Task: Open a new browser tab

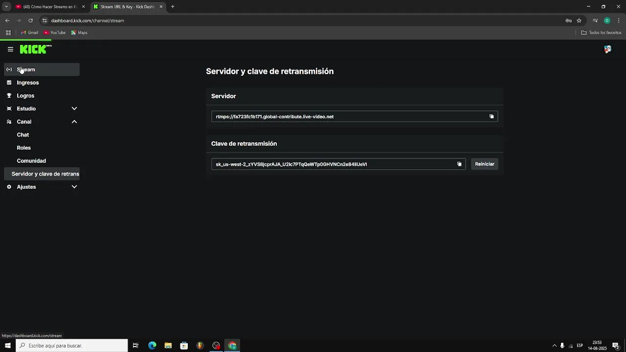Action: pos(173,7)
